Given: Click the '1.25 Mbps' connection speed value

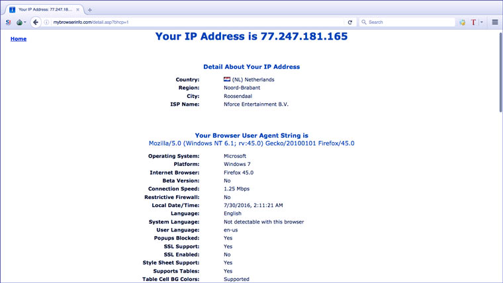Looking at the screenshot, I should [236, 188].
